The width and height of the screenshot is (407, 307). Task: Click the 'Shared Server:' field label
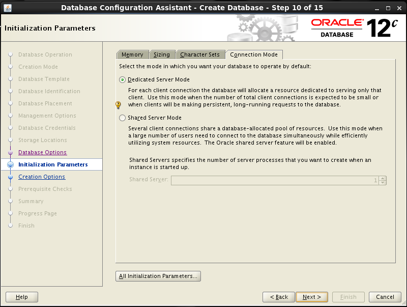pos(149,180)
